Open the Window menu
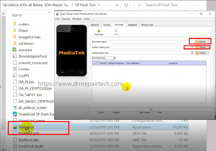Screen dimensions: 216x151 click(77, 19)
